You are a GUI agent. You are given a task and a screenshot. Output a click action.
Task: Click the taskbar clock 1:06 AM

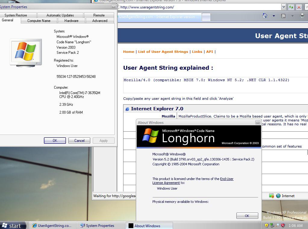pos(295,226)
